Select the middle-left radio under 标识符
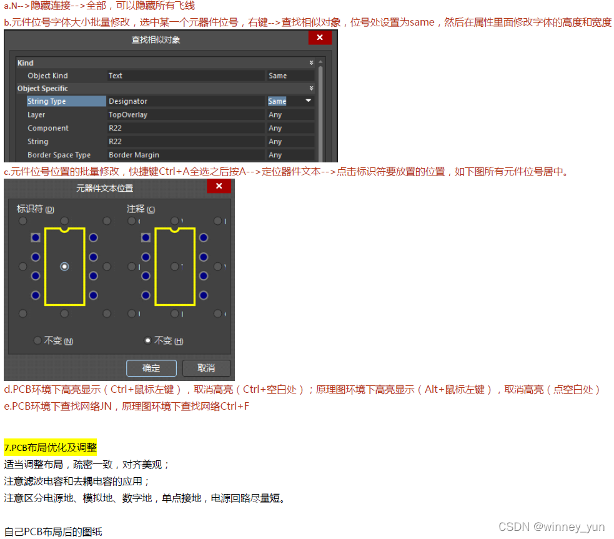 point(22,267)
